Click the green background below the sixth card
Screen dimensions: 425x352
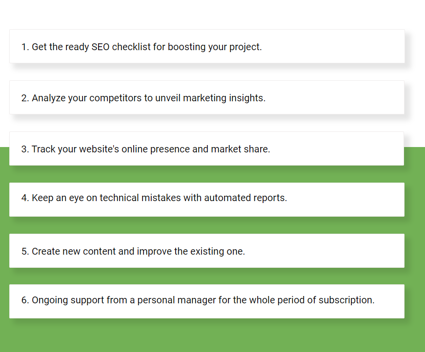(213, 335)
